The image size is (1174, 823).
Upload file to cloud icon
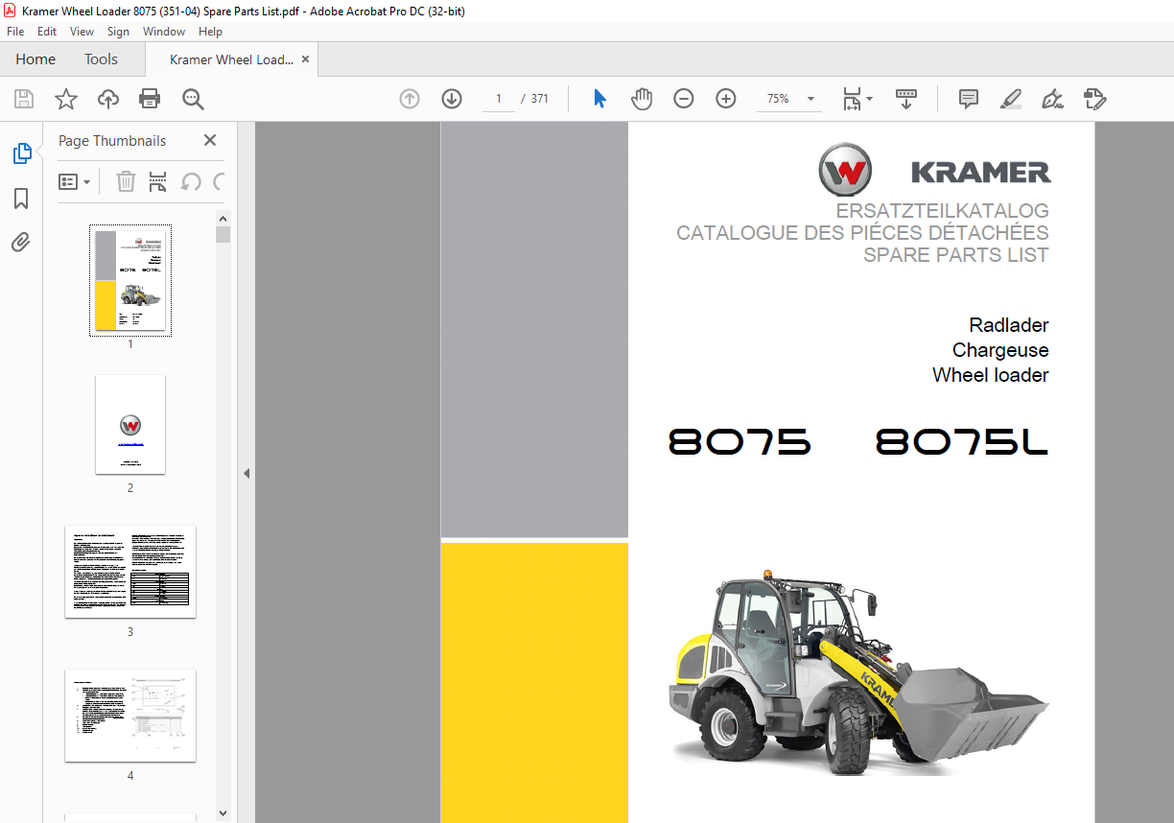(108, 99)
